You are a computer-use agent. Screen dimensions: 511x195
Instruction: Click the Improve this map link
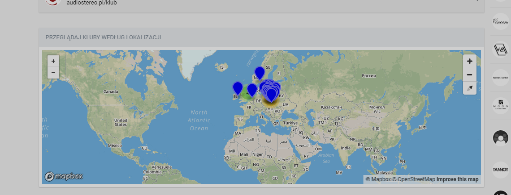[x=458, y=179]
